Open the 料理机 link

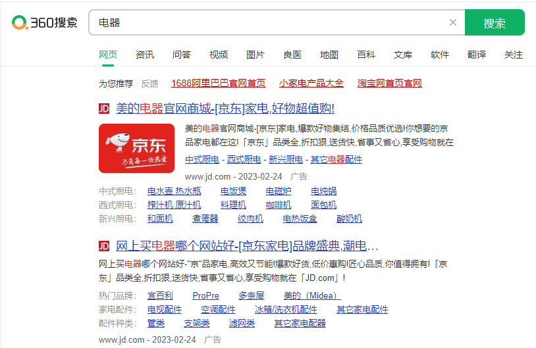[234, 205]
